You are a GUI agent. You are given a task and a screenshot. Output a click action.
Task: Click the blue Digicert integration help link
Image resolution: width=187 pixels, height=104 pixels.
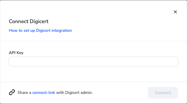pyautogui.click(x=40, y=30)
